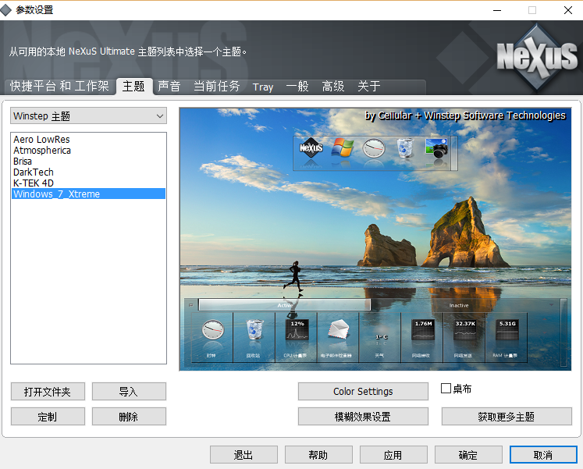Viewport: 583px width, 469px height.
Task: Open the 关于 tab
Action: (369, 86)
